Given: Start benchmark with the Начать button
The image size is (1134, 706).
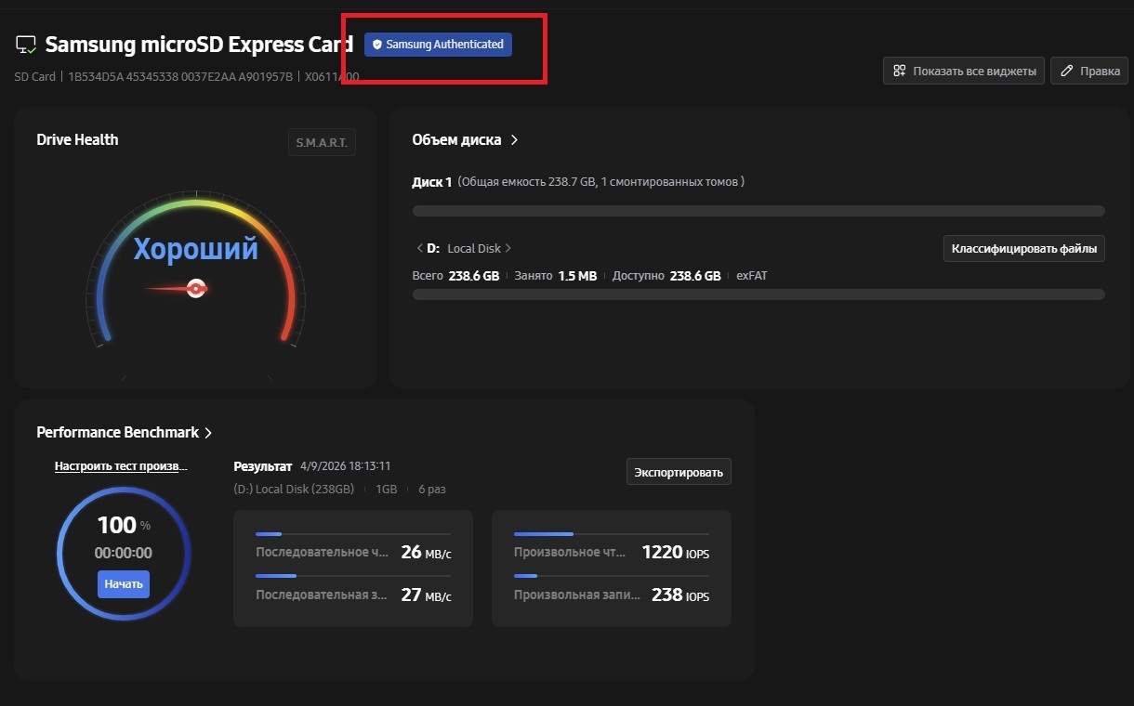Looking at the screenshot, I should (x=124, y=584).
